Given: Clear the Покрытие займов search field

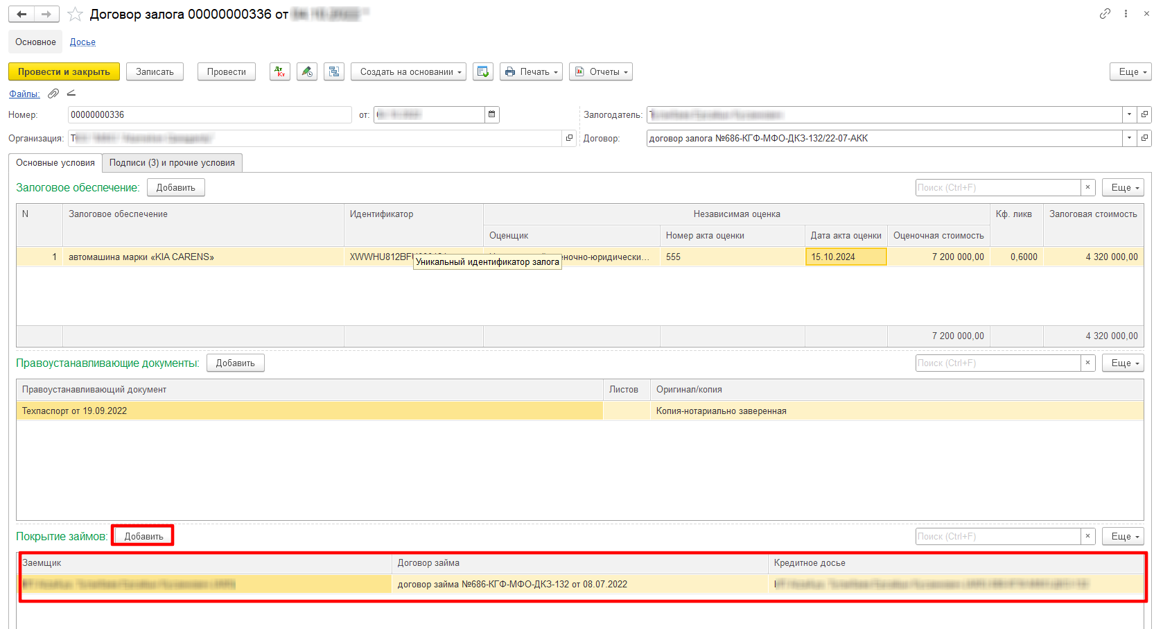Looking at the screenshot, I should pyautogui.click(x=1088, y=536).
